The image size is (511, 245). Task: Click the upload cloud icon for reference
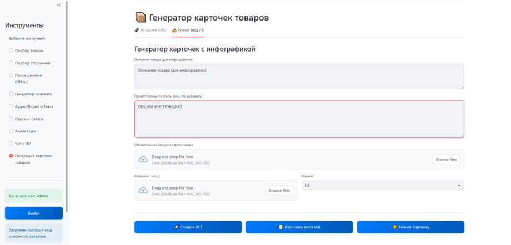click(x=143, y=191)
